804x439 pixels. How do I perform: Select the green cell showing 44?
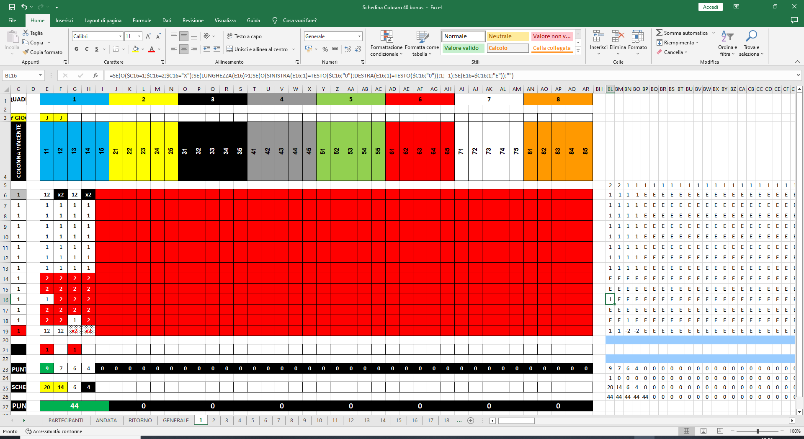point(75,406)
